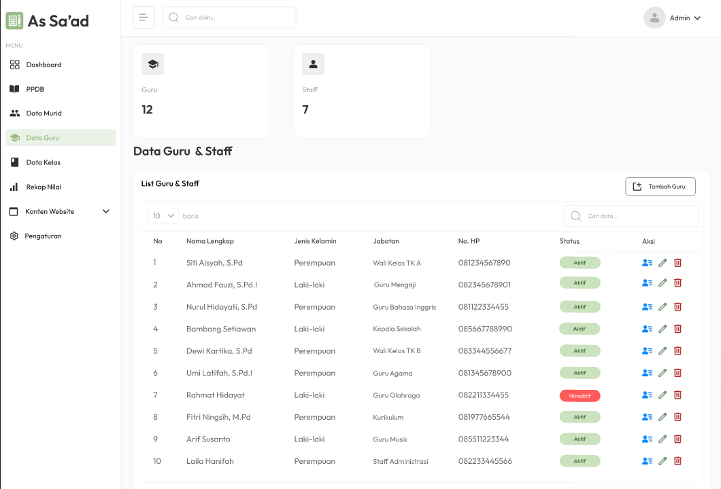Delete Nurul Hidayati using the trash icon

coord(677,307)
